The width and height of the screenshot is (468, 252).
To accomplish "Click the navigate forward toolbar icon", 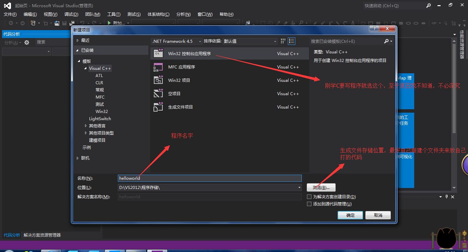I will 23,23.
